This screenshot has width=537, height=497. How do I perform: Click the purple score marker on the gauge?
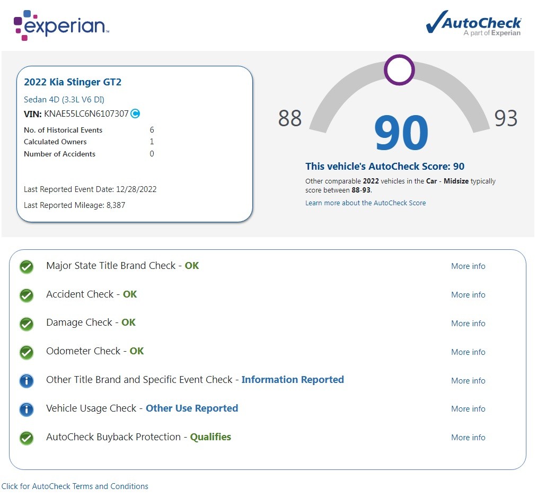[x=399, y=70]
